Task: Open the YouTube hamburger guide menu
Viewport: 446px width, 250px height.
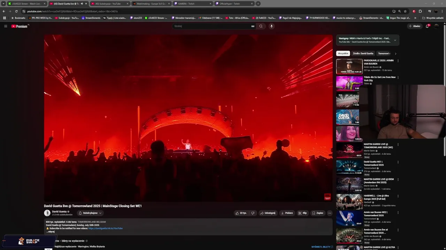Action: tap(6, 26)
